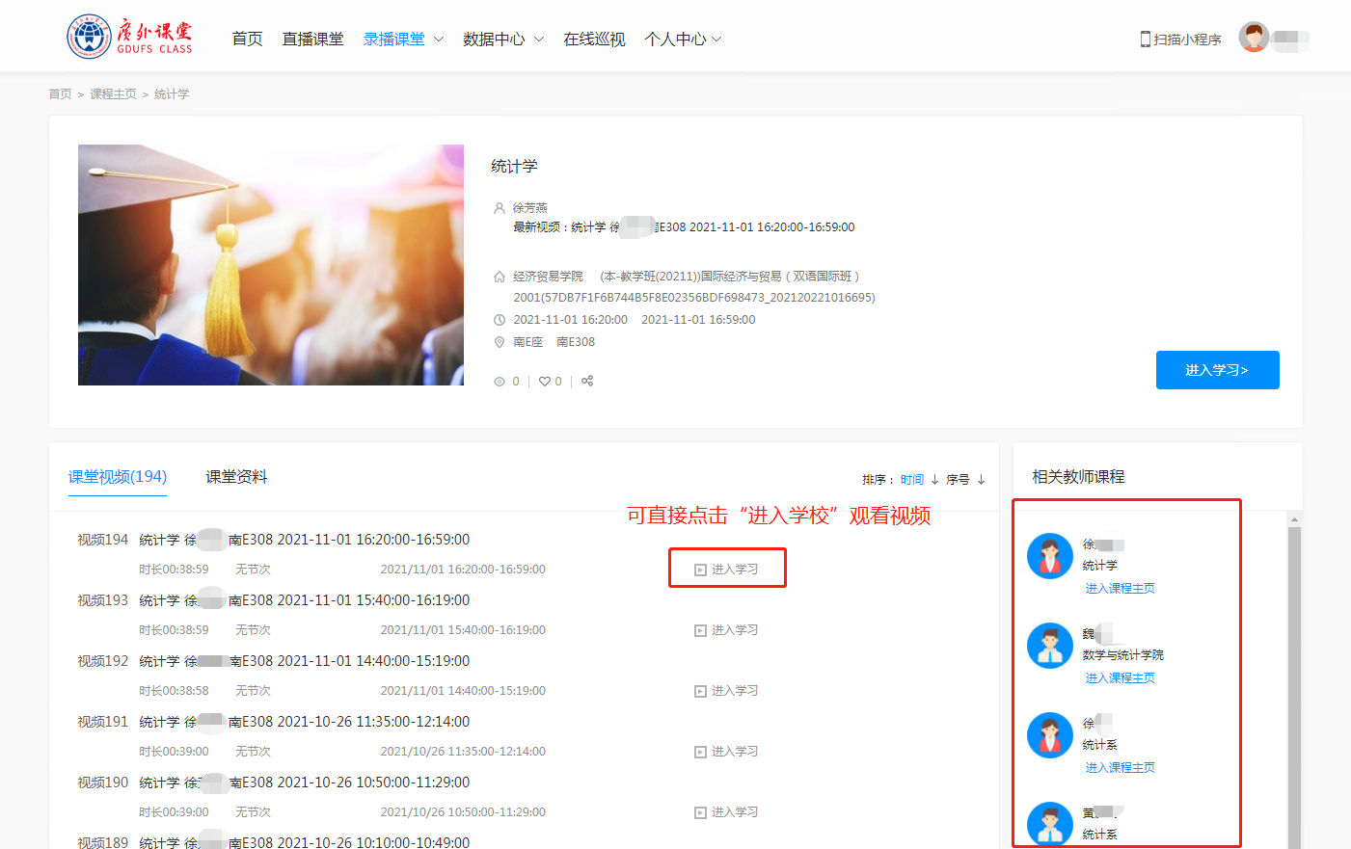1351x849 pixels.
Task: Click the user avatar in top bar
Action: pyautogui.click(x=1254, y=38)
